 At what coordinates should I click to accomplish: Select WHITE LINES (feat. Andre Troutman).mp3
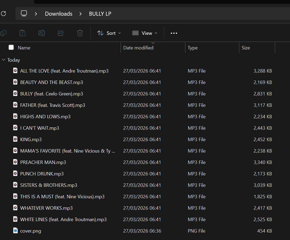point(63,220)
